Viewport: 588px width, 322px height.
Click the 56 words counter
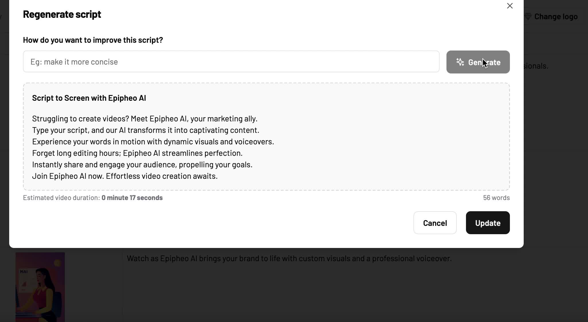coord(496,198)
